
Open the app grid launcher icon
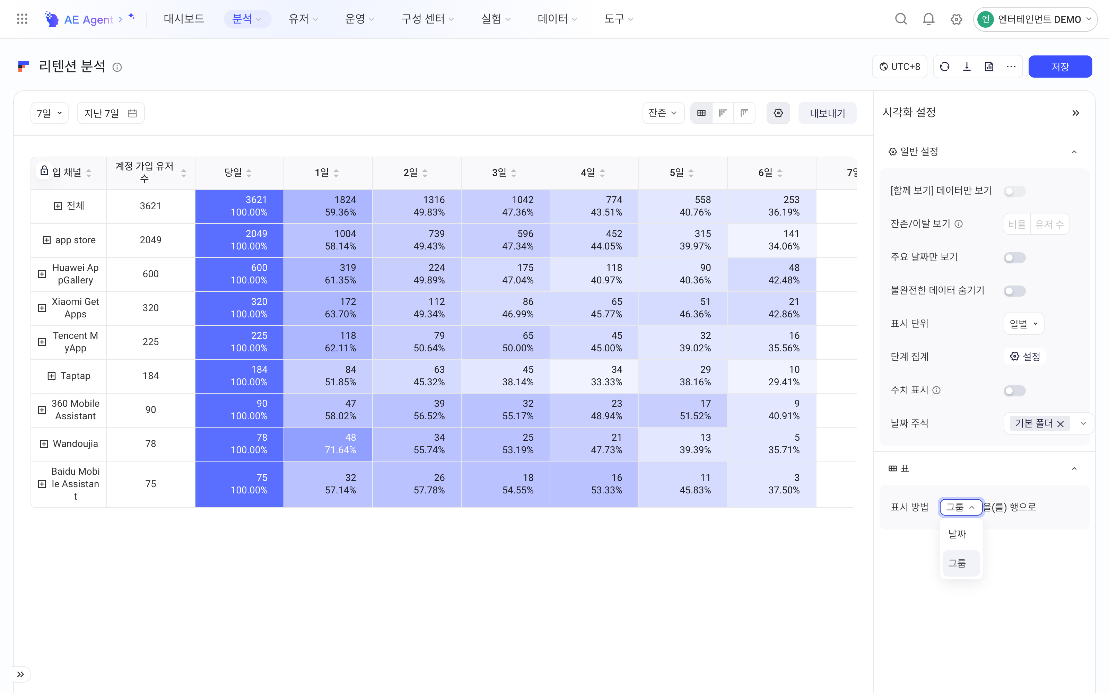(22, 19)
